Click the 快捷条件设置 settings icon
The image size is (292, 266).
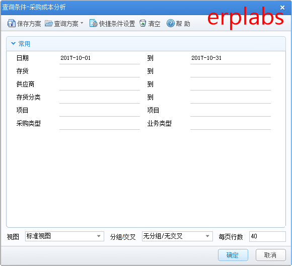93,24
